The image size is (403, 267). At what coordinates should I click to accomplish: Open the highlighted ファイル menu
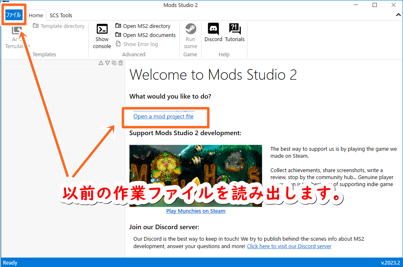click(x=14, y=14)
